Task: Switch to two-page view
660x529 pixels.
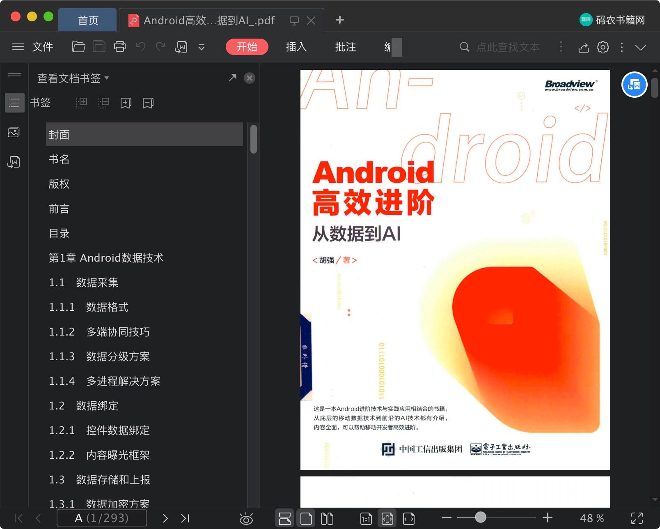Action: (327, 519)
